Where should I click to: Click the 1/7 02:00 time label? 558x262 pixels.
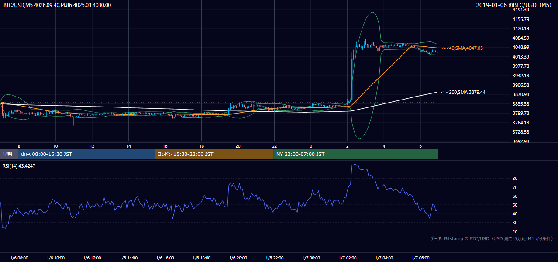[348, 258]
